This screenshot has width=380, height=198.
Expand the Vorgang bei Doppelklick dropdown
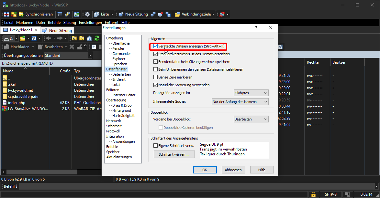tap(251, 119)
